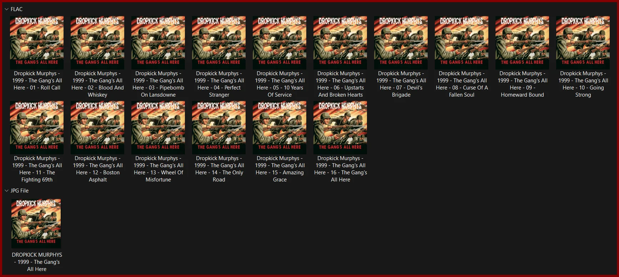Select the 12 - Boston Asphalt thumbnail

(97, 127)
